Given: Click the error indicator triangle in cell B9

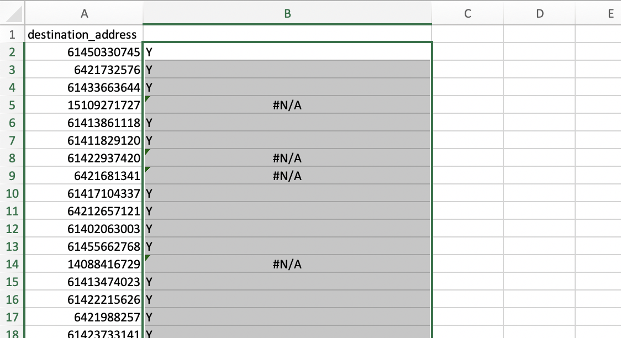Looking at the screenshot, I should point(146,169).
